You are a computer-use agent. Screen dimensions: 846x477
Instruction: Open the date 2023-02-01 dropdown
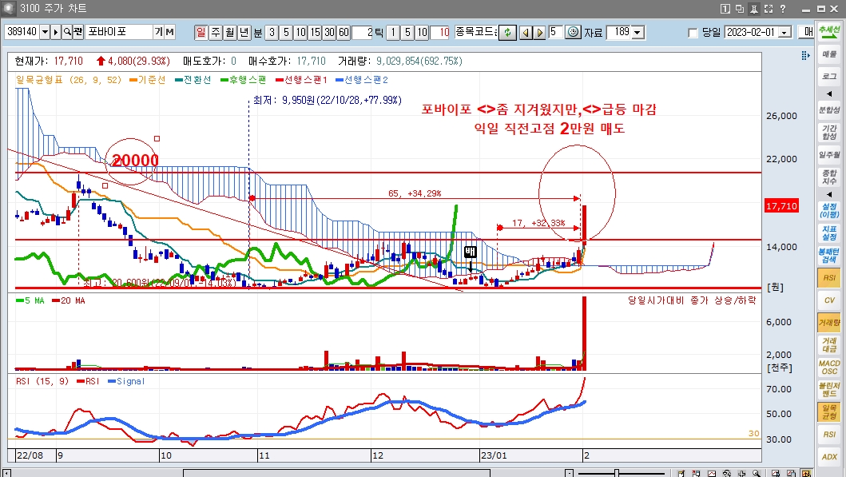785,33
